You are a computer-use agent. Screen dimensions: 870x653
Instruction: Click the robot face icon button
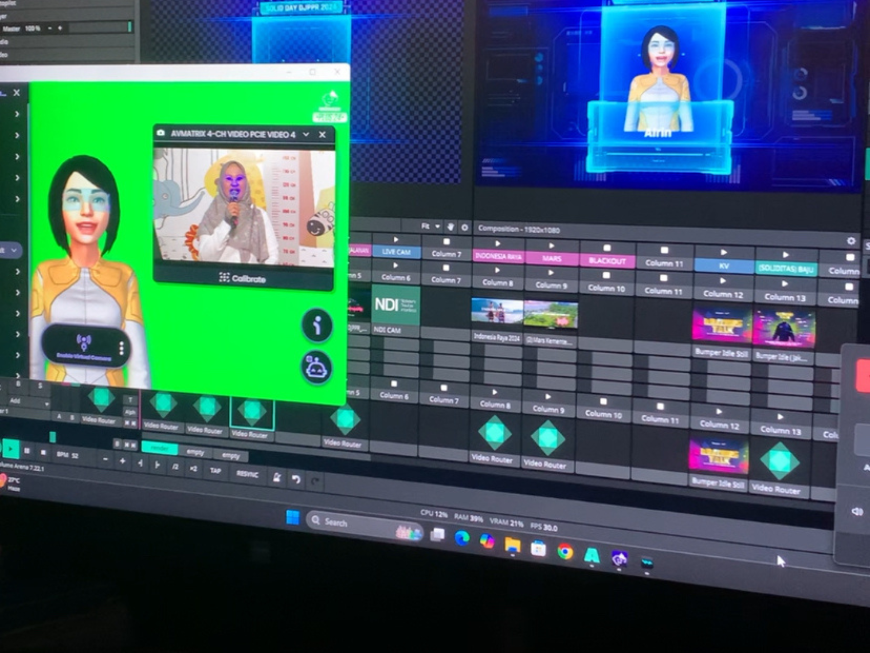(x=316, y=368)
